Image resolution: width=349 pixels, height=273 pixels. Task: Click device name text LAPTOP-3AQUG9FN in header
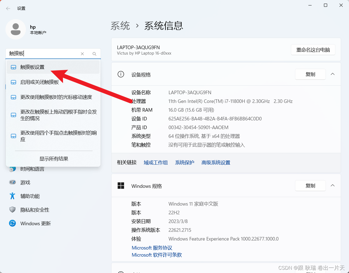tap(138, 48)
